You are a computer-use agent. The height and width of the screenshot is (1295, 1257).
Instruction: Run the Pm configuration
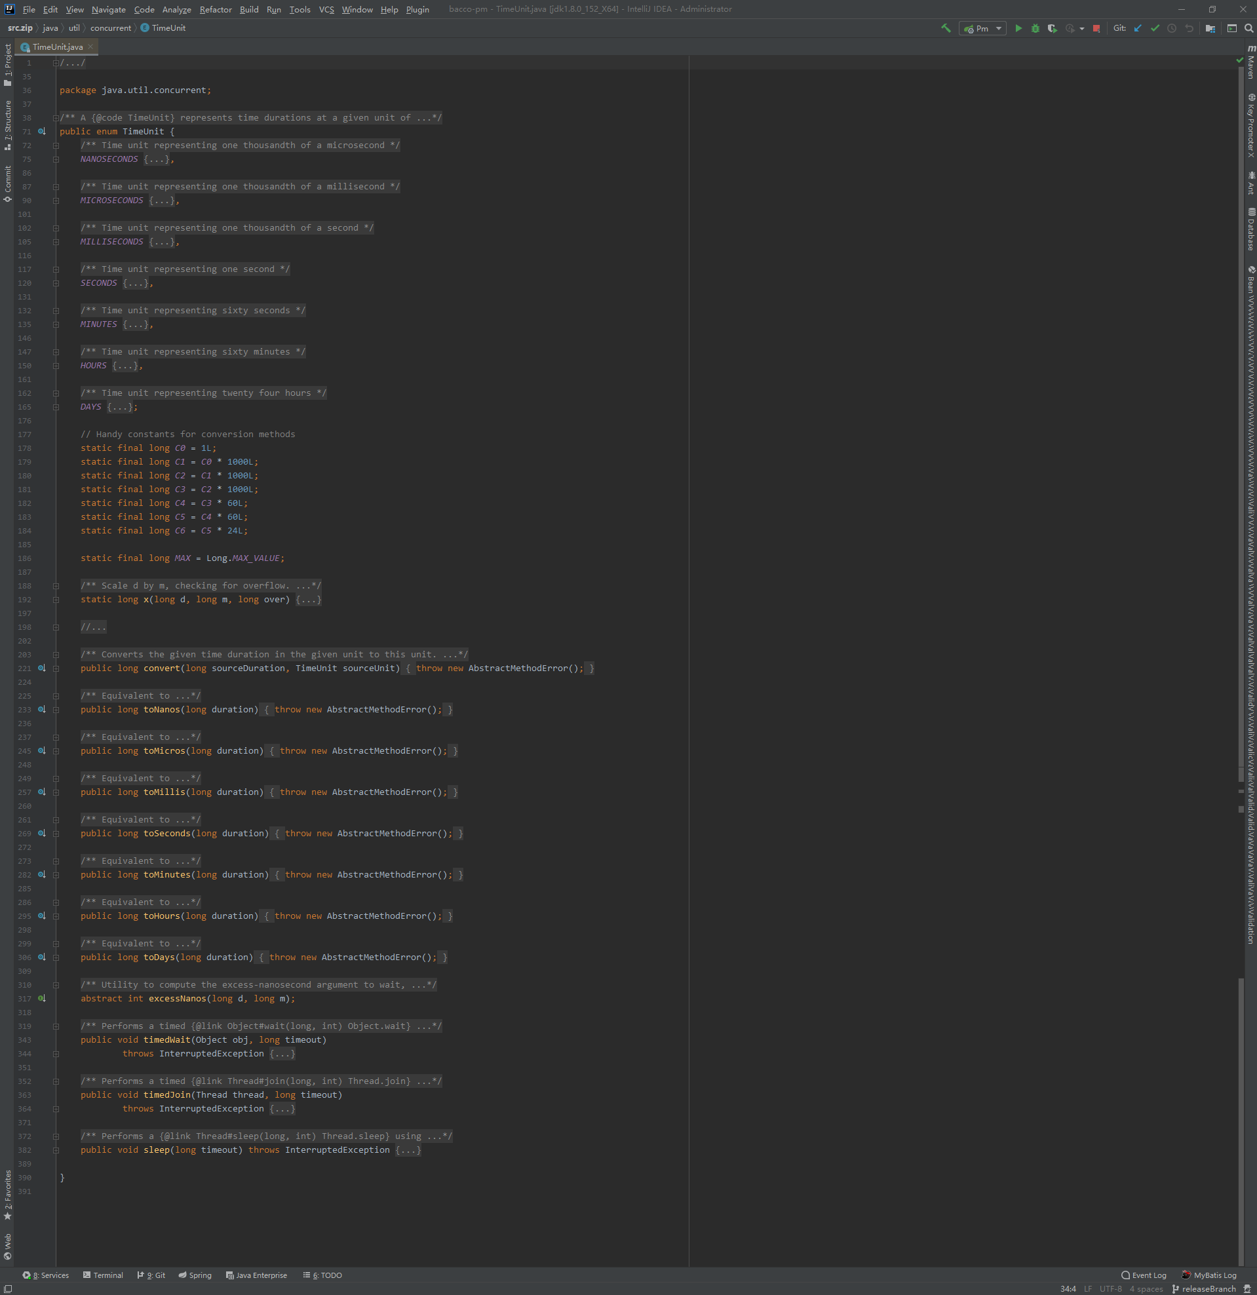click(1018, 28)
